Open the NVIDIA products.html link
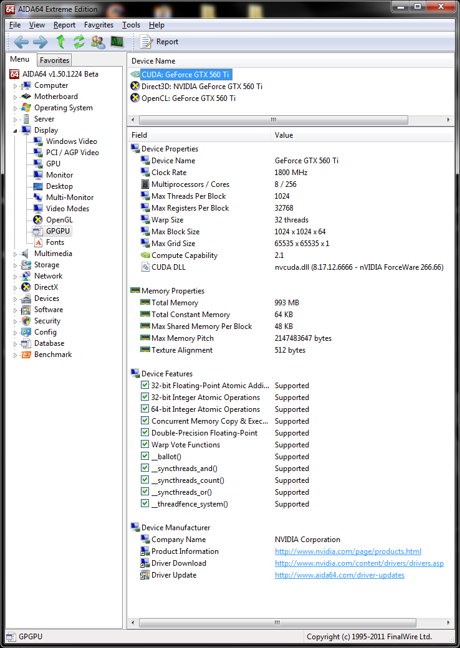 coord(348,551)
